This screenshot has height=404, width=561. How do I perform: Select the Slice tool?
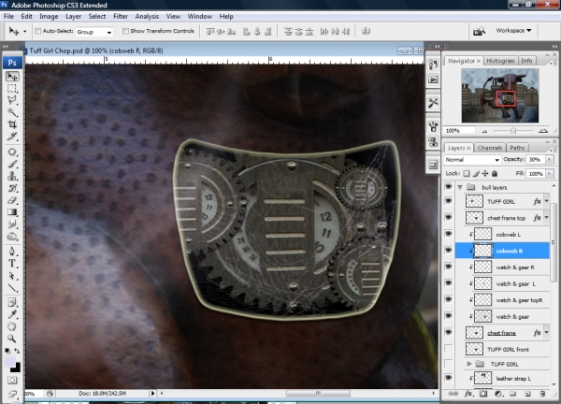(12, 137)
